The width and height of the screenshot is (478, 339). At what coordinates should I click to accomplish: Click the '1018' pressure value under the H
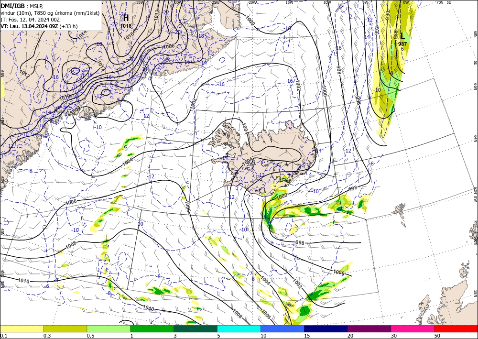[126, 26]
